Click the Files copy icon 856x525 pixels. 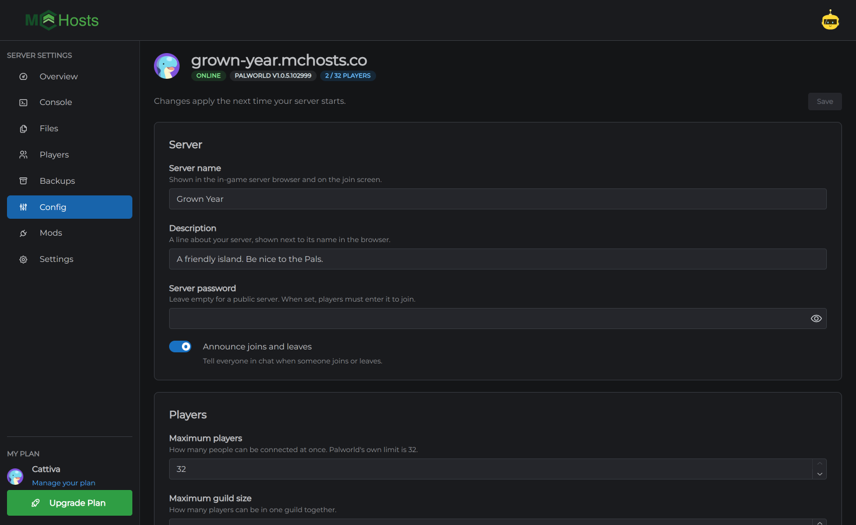point(23,129)
